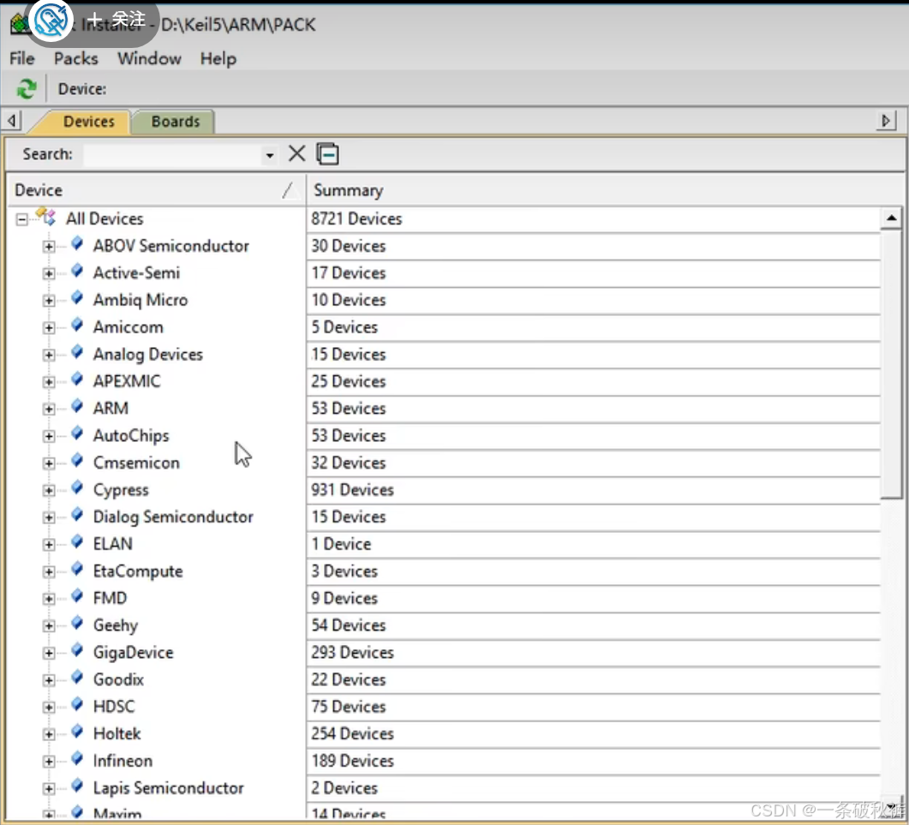Click the Ambiq Micro vendor icon

coord(77,299)
